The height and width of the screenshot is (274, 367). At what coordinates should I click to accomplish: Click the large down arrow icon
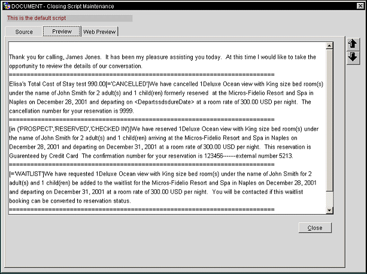click(353, 57)
